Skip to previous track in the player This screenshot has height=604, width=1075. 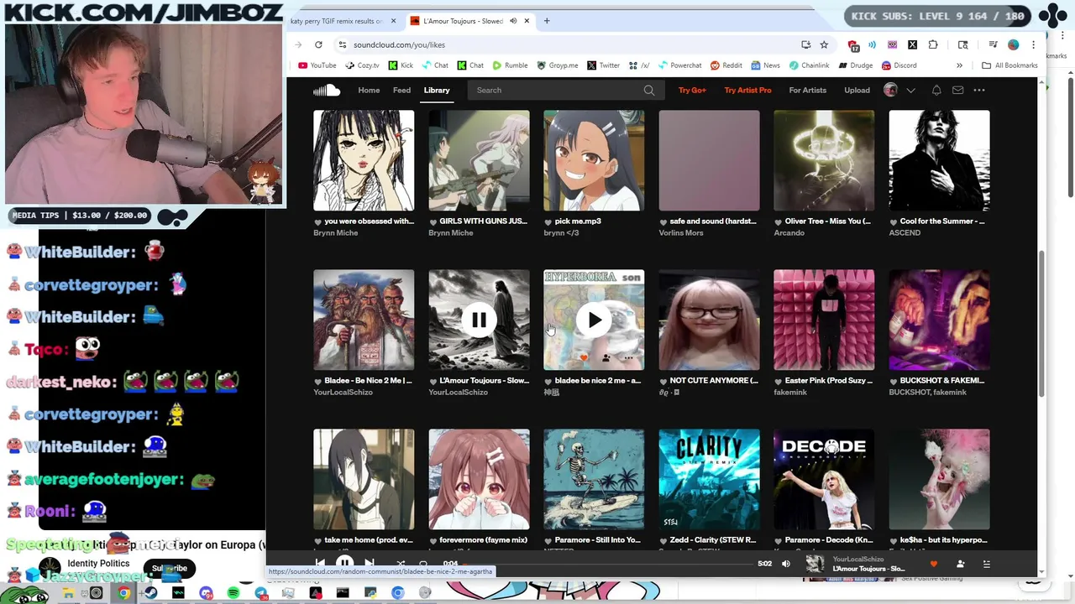[320, 564]
